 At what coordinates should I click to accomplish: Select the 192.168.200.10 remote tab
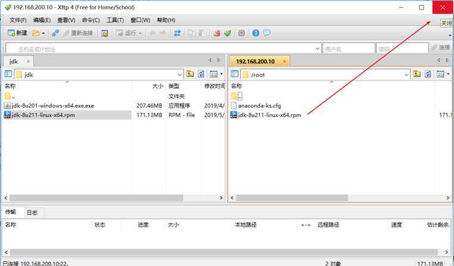point(255,61)
